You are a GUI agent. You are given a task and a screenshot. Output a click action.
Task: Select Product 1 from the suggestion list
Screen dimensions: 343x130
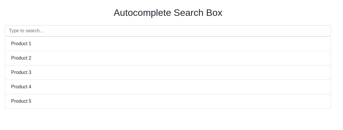[x=168, y=44]
